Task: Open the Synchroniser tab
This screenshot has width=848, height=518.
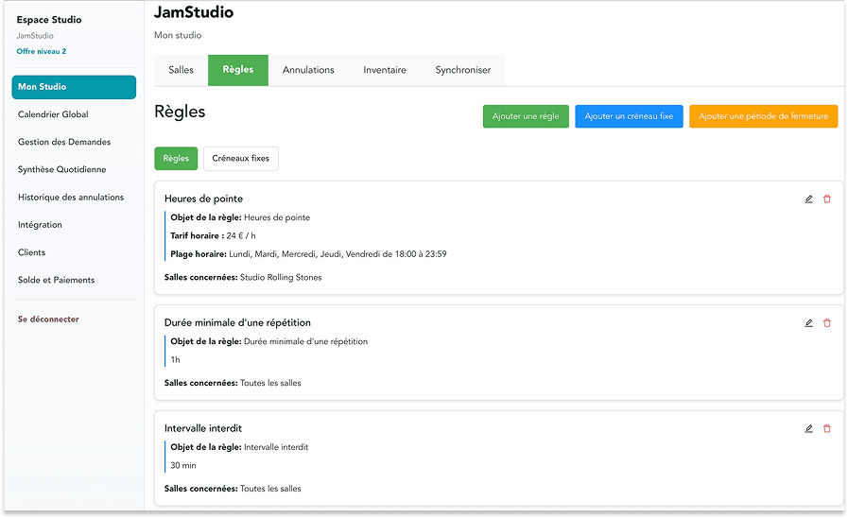Action: 463,70
